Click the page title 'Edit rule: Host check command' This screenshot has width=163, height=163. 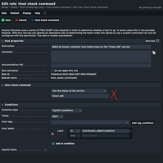point(28,4)
